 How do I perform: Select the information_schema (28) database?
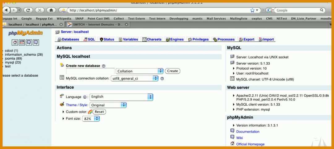pyautogui.click(x=24, y=54)
